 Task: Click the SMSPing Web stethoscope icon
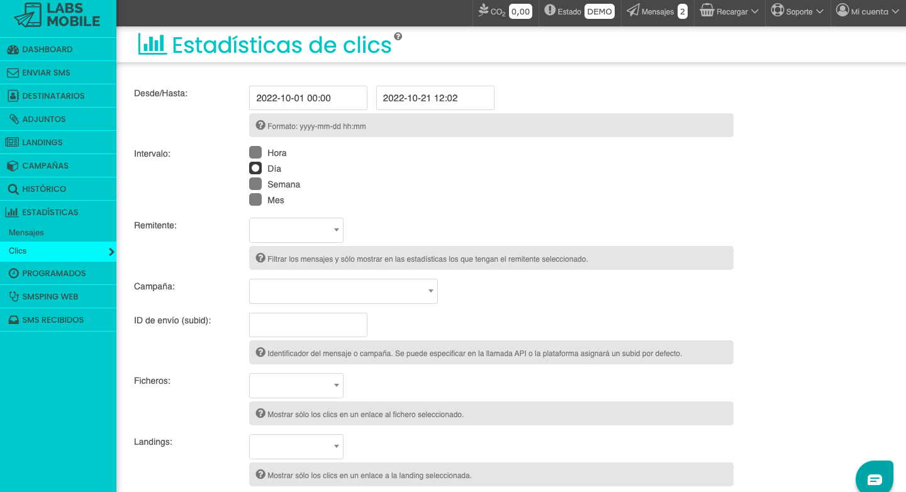click(14, 296)
